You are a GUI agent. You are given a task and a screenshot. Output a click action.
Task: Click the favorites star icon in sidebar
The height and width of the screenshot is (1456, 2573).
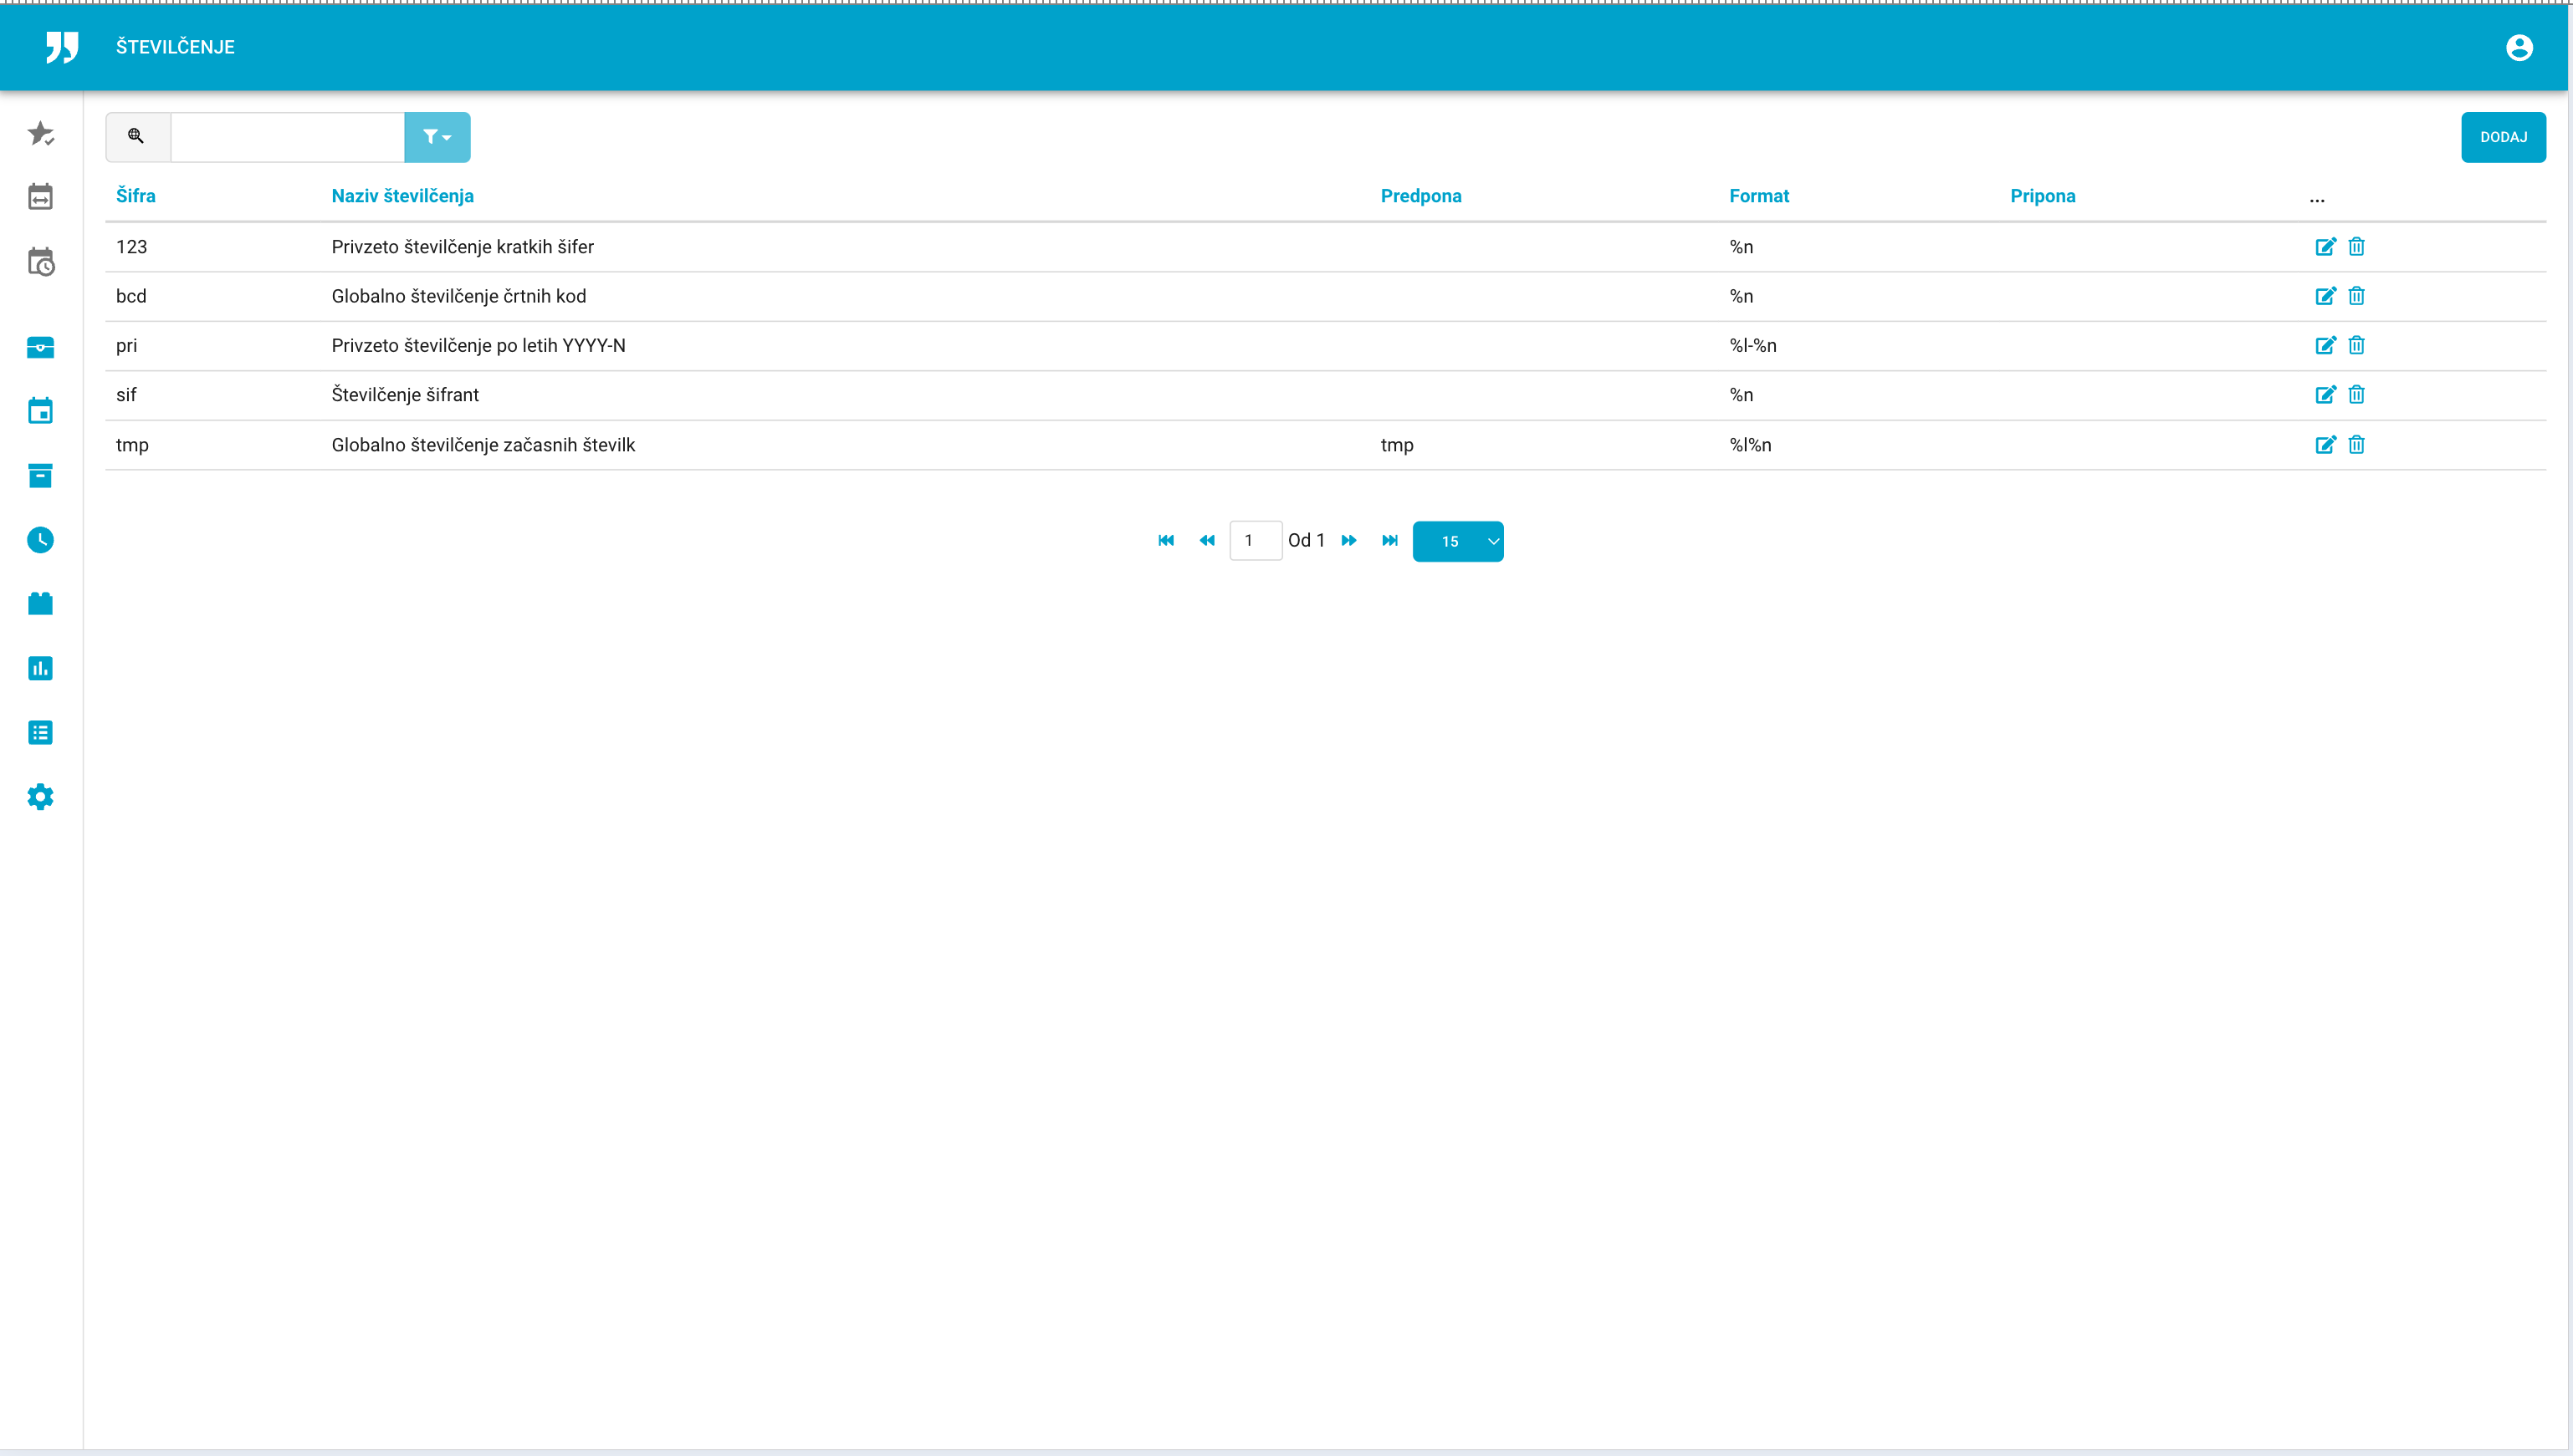pos(40,133)
